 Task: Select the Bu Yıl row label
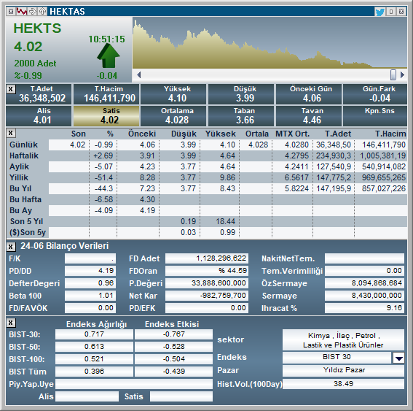click(x=20, y=188)
